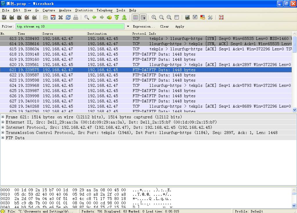Select packet 620 ACK row
This screenshot has height=213, width=297.
[146, 65]
